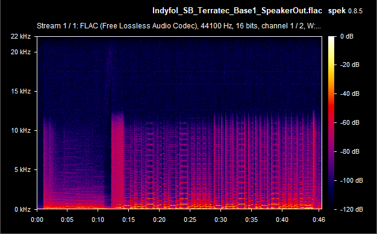Click the 5 kHz frequency axis label
Image resolution: width=377 pixels, height=234 pixels.
[x=22, y=169]
